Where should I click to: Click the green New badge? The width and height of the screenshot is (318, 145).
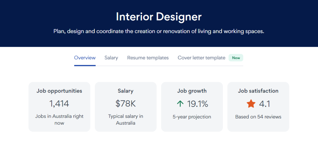pos(236,58)
